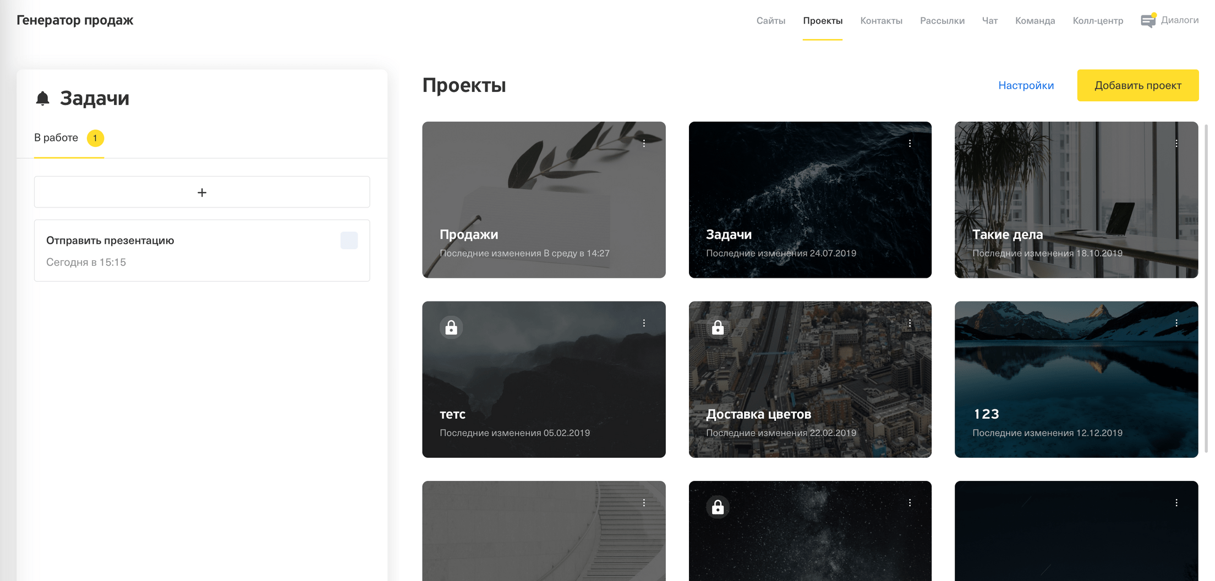Click the Отправить презентацию task title

point(110,240)
